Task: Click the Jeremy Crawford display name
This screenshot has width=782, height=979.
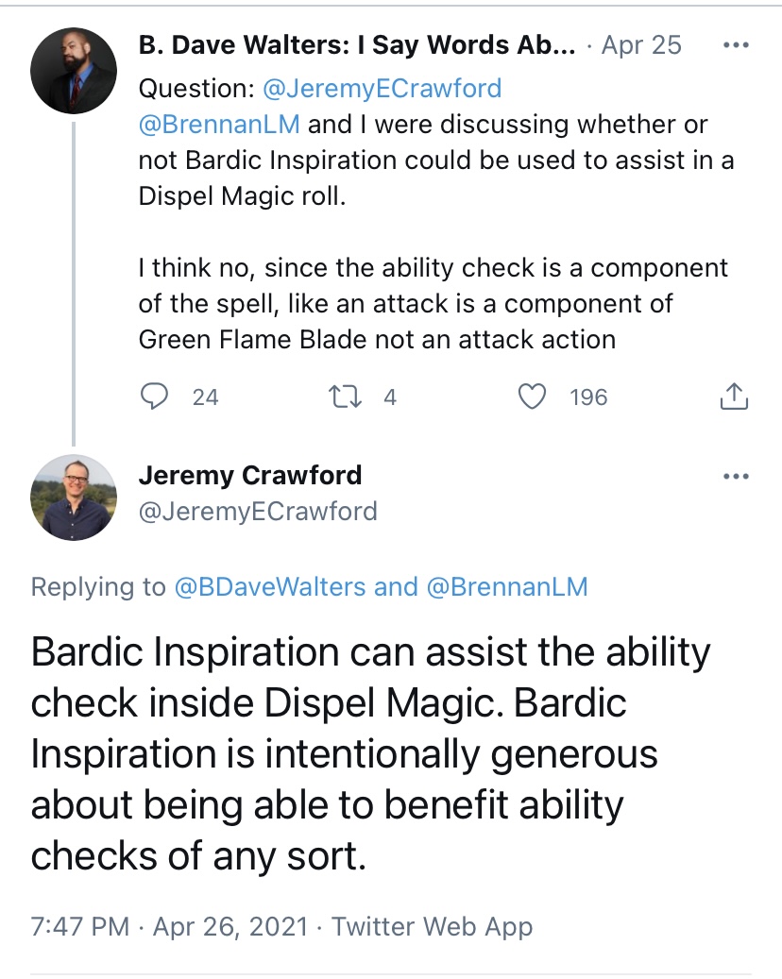Action: tap(250, 475)
